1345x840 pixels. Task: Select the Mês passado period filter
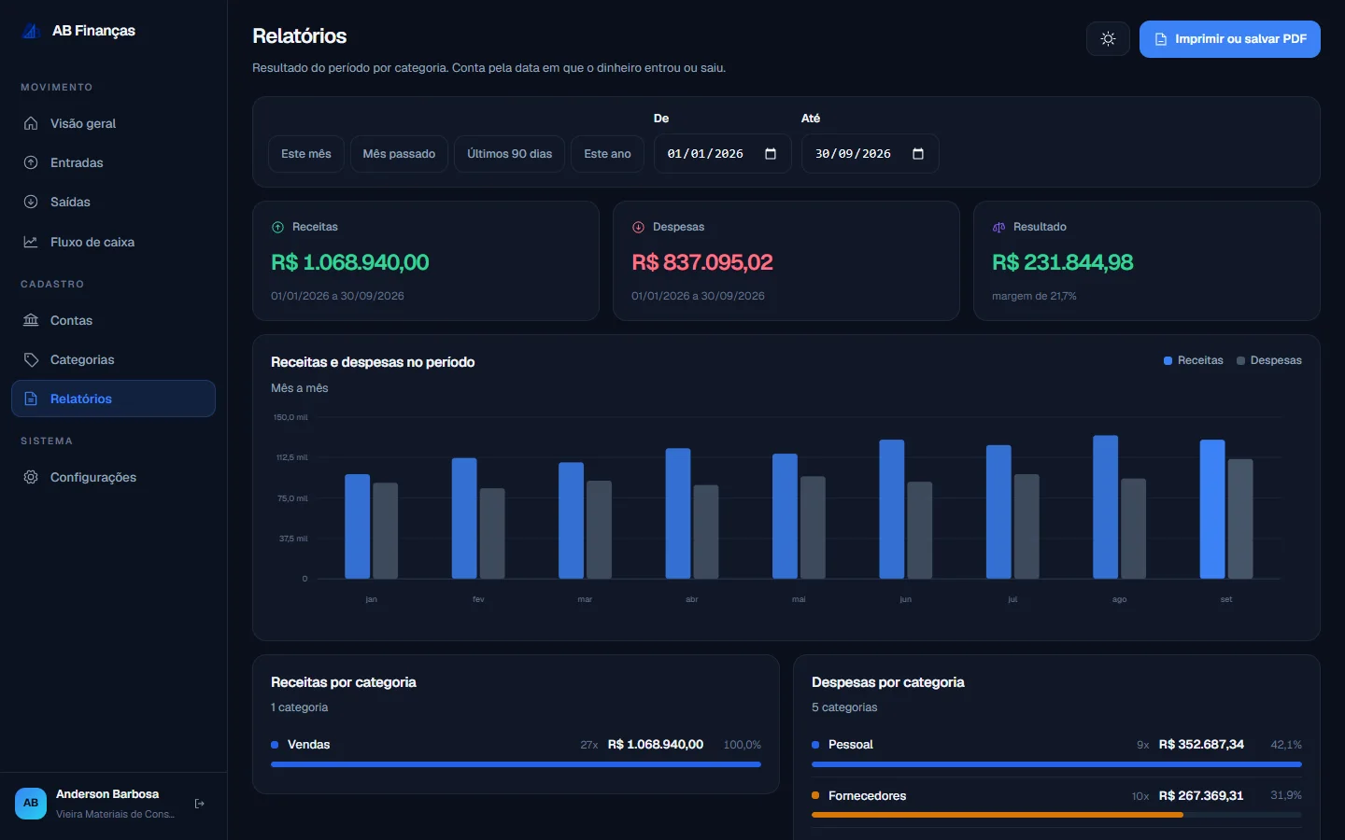pos(399,154)
